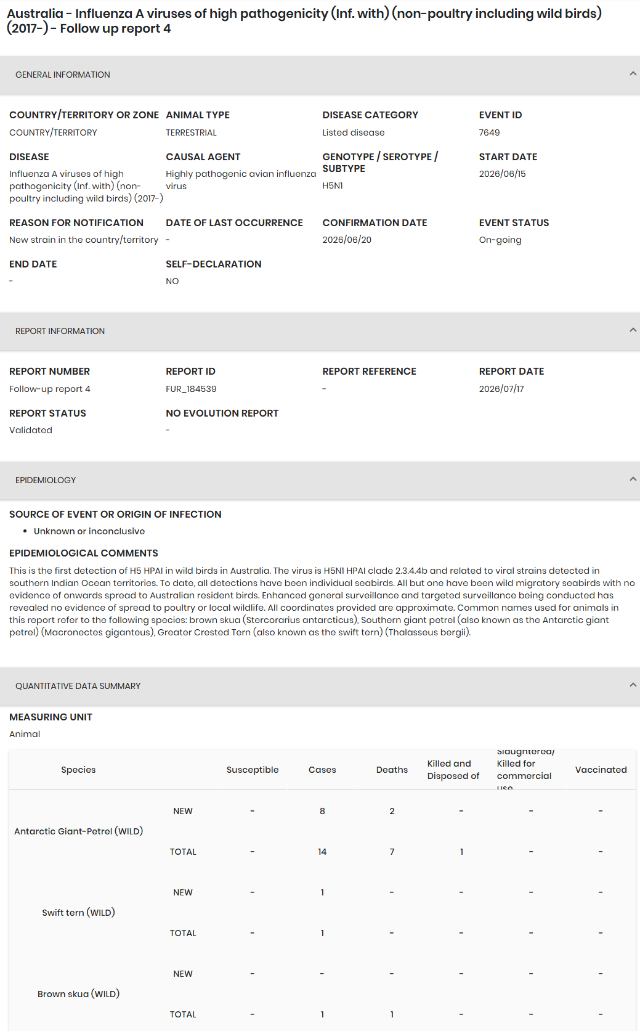The image size is (640, 1031).
Task: Collapse the Epidemiology section chevron
Action: tap(633, 479)
